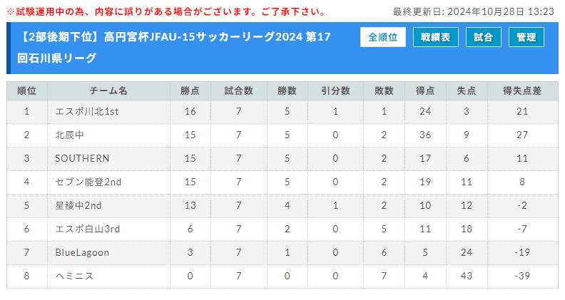Viewport: 565px width, 300px height.
Task: Select team 北辰中
Action: pyautogui.click(x=69, y=135)
